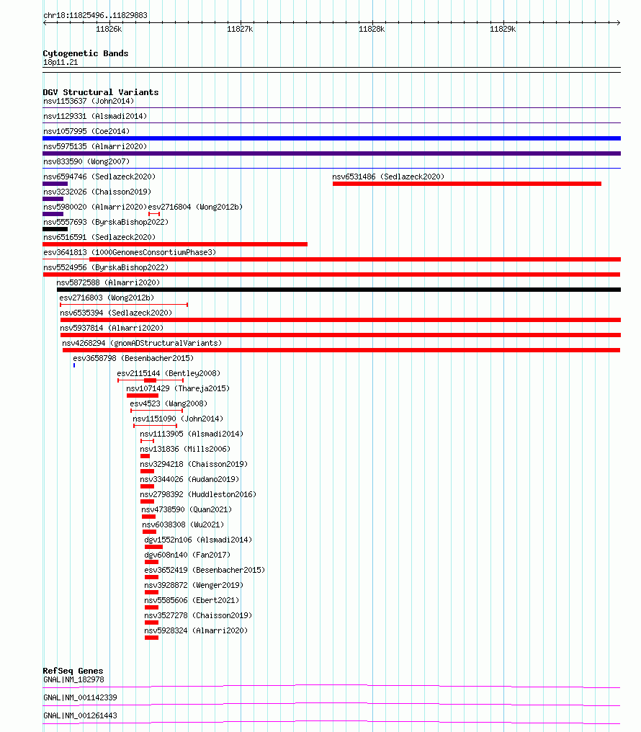Click the nsv5585606 (Ebert2021) label

[192, 600]
